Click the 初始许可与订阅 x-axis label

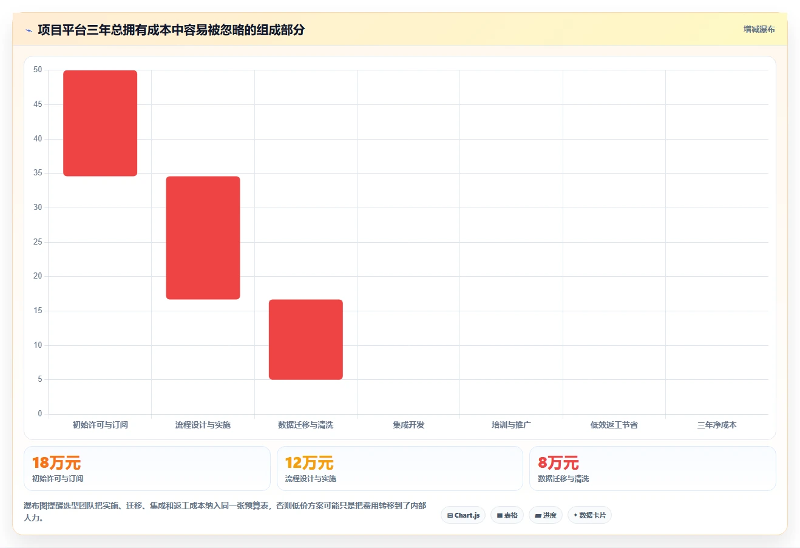(100, 425)
